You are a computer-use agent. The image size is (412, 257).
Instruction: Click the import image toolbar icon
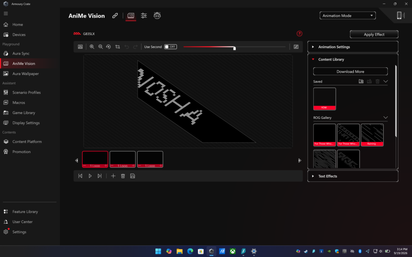pyautogui.click(x=80, y=47)
